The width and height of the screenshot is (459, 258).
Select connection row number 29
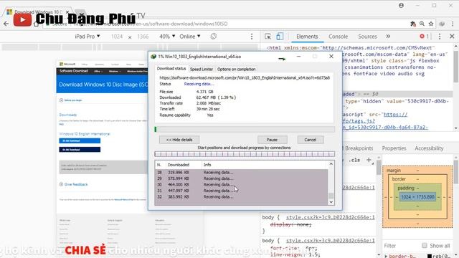pyautogui.click(x=241, y=178)
